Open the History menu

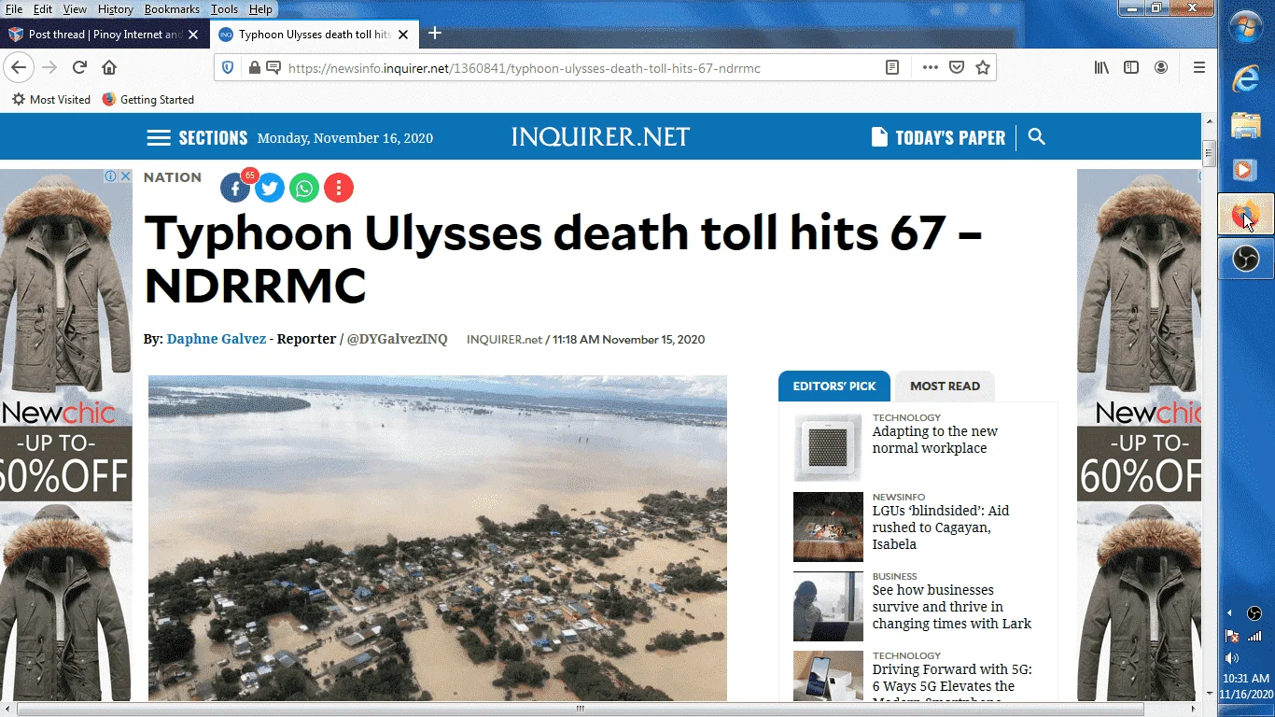[115, 8]
